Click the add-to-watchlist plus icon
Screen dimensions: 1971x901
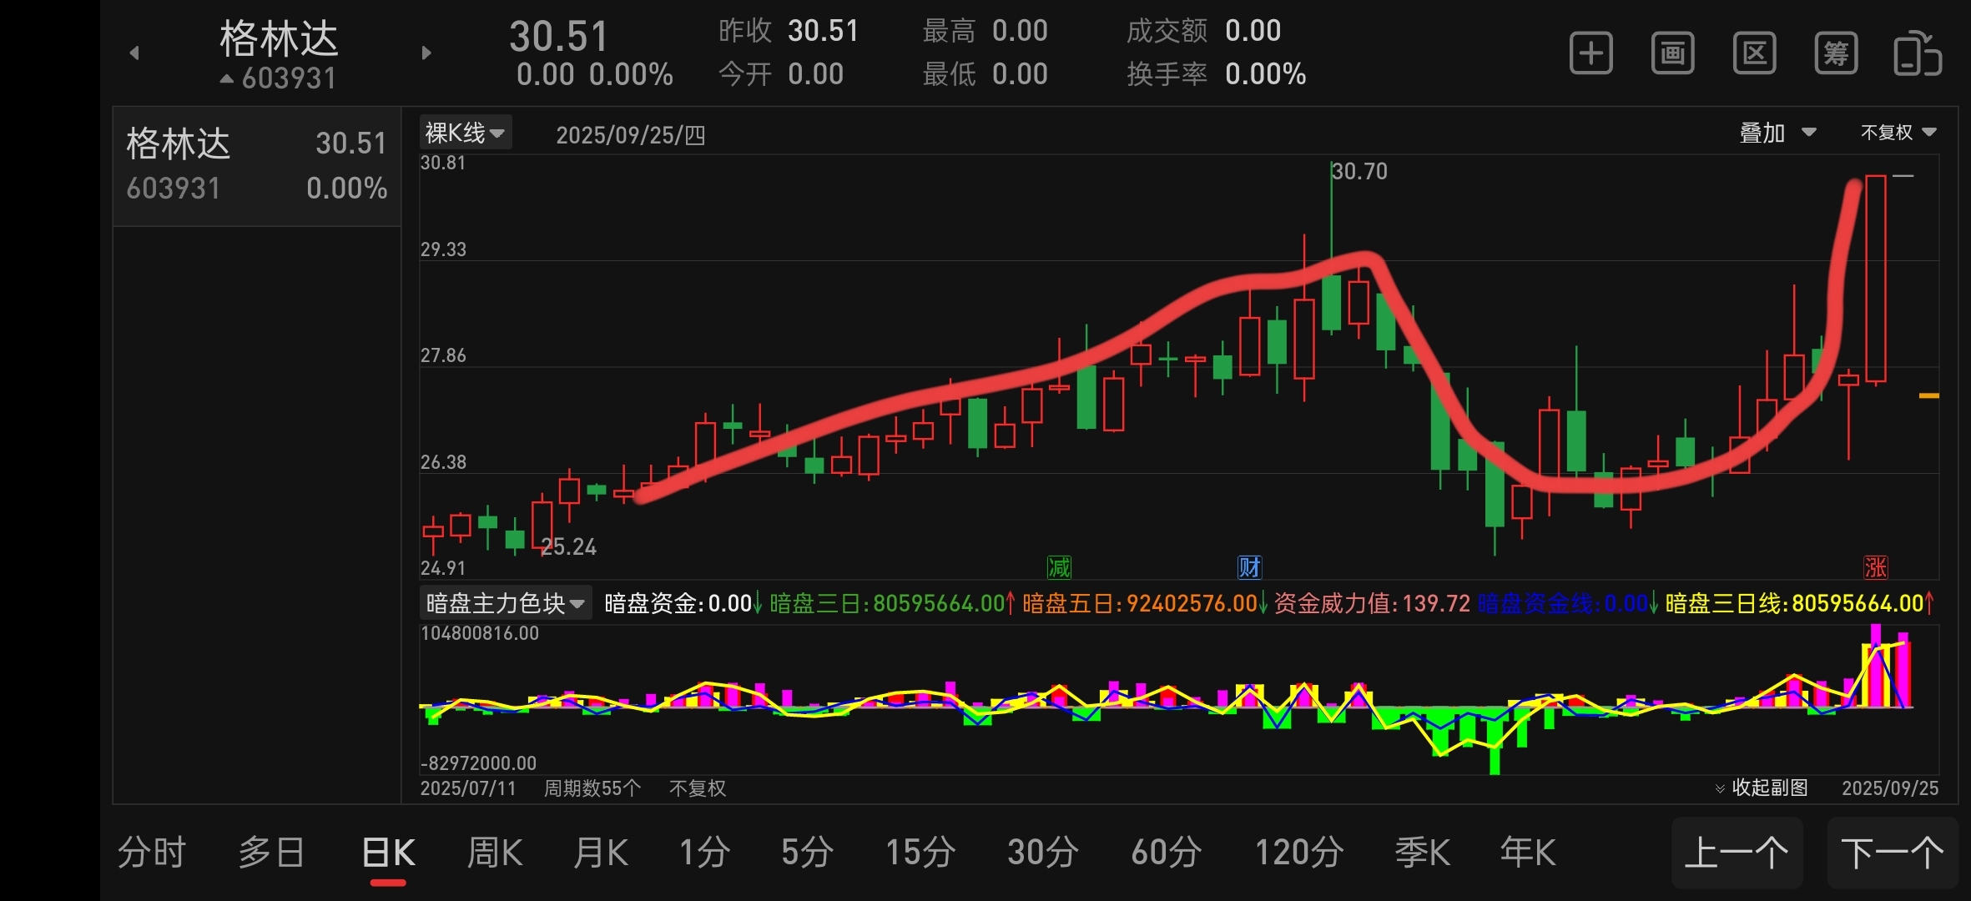coord(1590,54)
